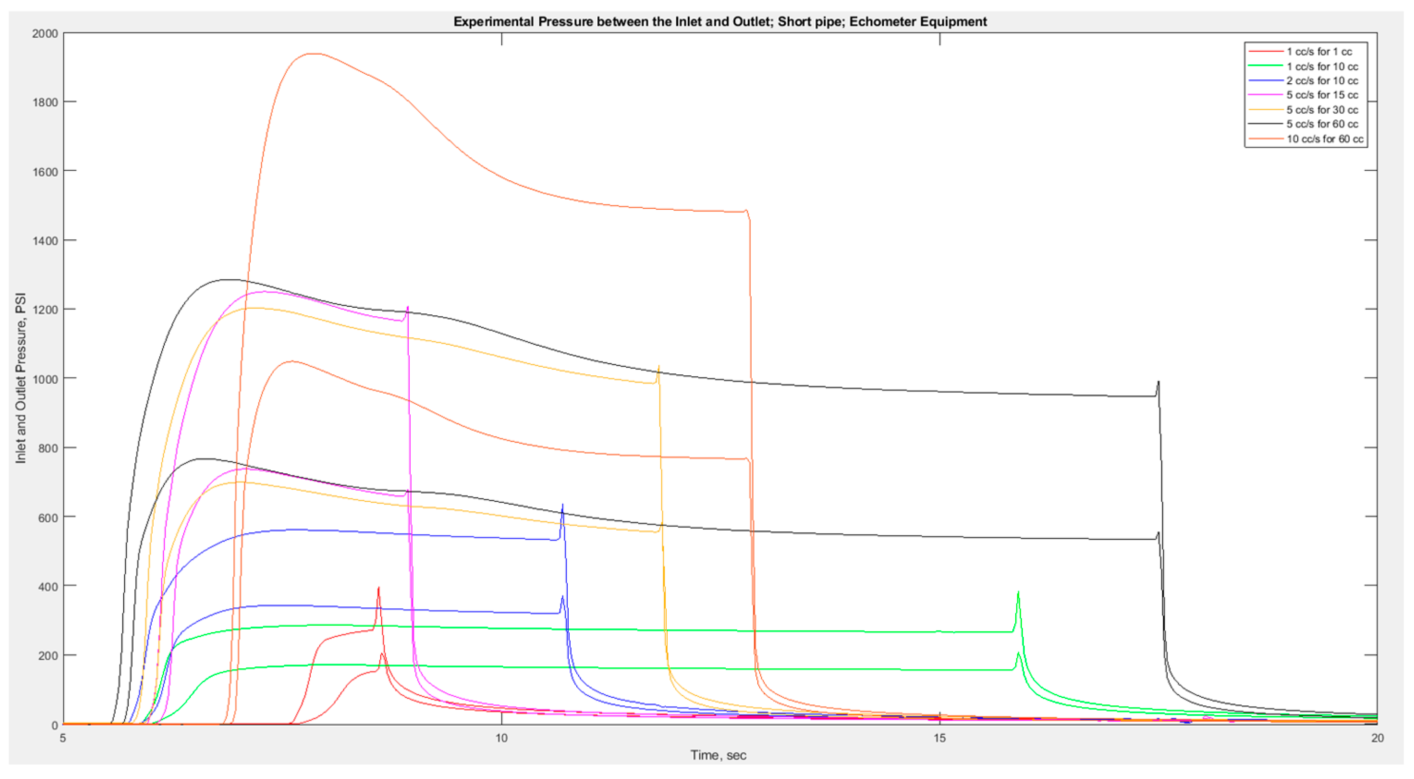Click y-axis tick value 1600

pos(45,172)
